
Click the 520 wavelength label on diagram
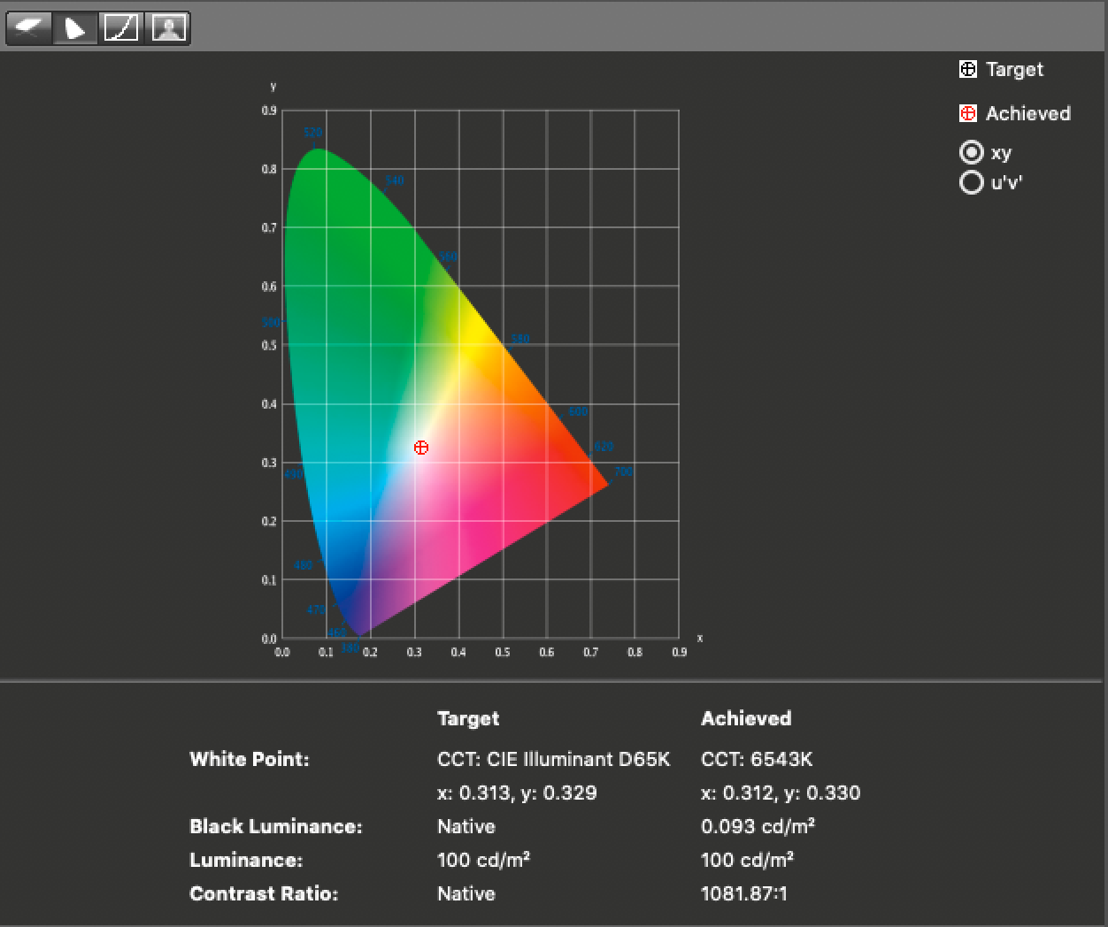click(x=313, y=133)
